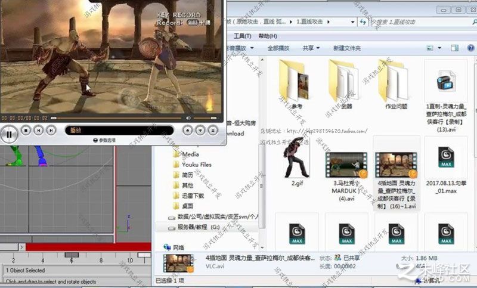Pause the video in the media player
This screenshot has width=477, height=288.
tap(9, 134)
